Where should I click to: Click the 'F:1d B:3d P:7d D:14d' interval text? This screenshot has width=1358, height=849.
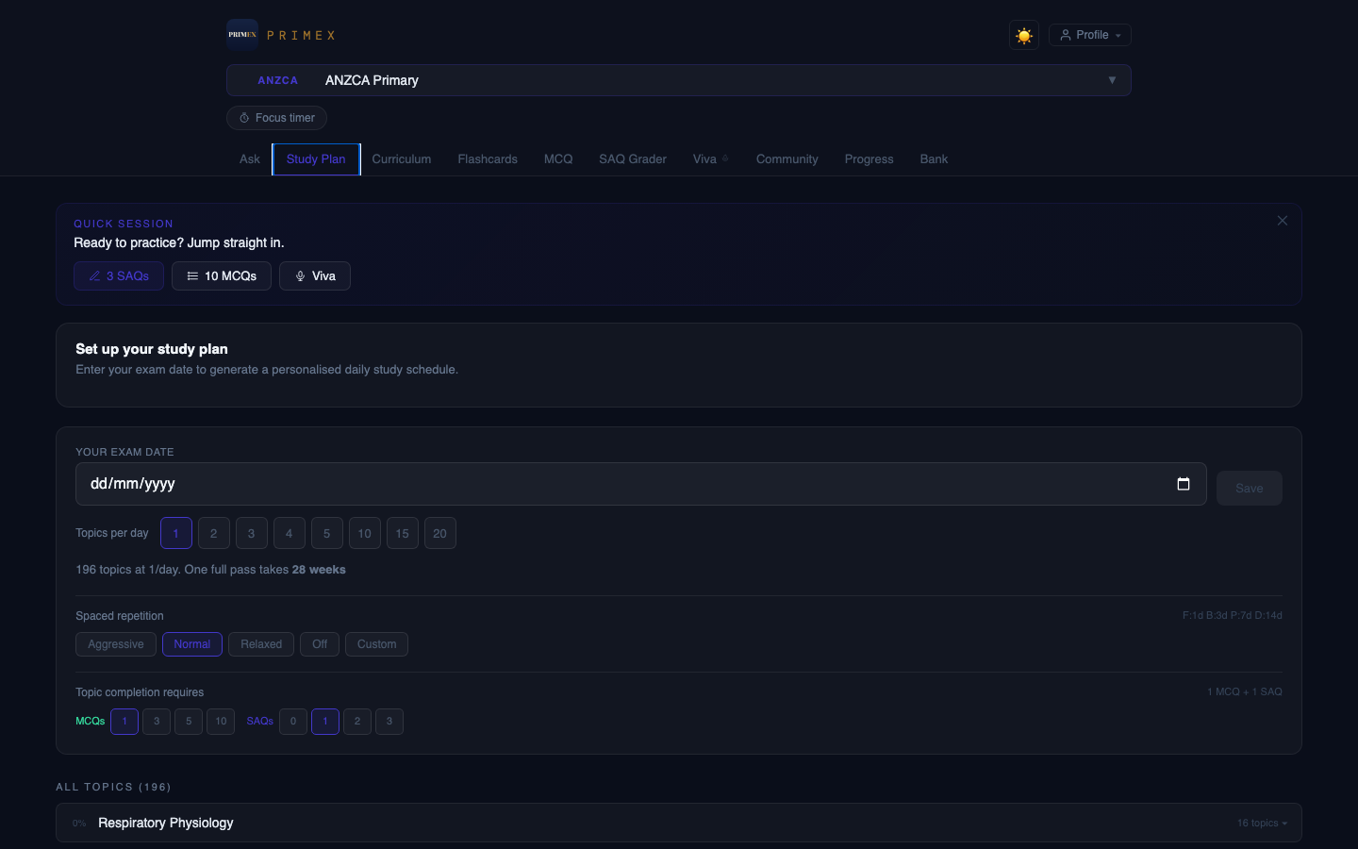(x=1233, y=615)
